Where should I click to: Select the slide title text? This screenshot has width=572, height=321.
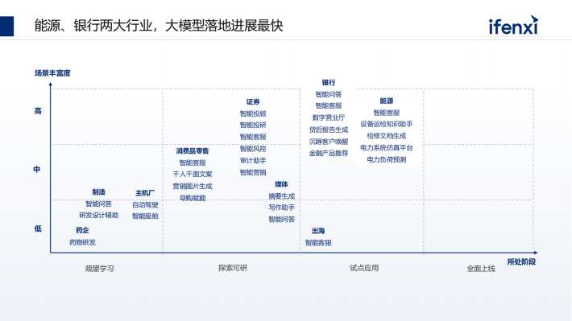(159, 26)
